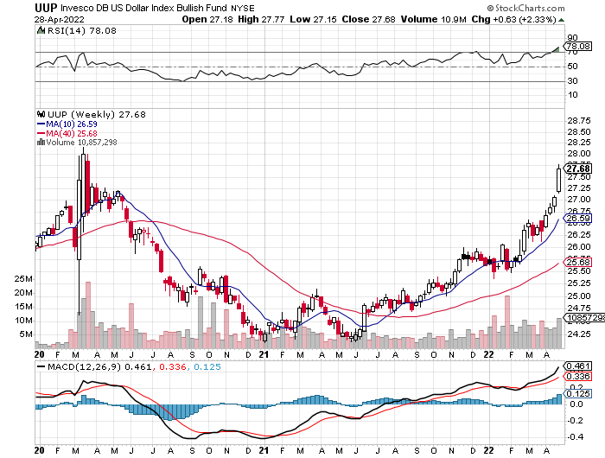Click the 5M volume axis label
The width and height of the screenshot is (605, 458).
point(26,334)
